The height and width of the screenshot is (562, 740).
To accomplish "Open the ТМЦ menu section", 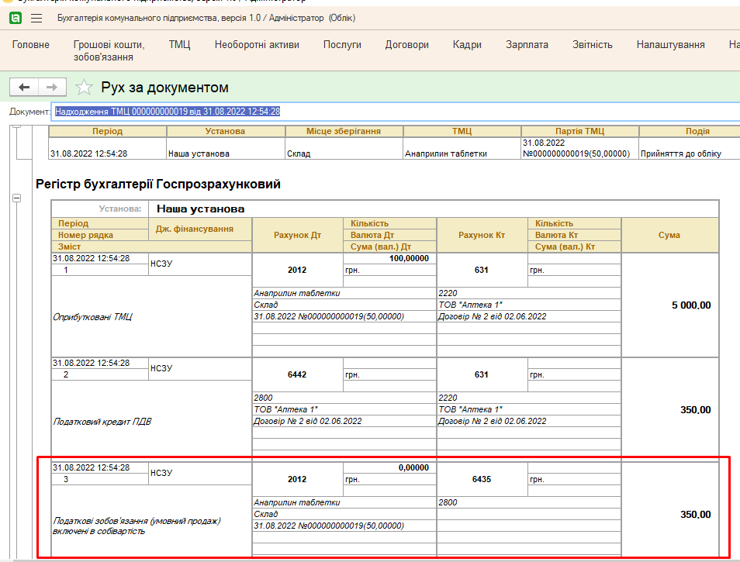I will (179, 45).
